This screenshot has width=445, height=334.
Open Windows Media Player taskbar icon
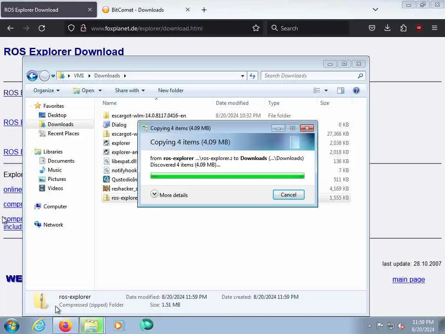(118, 325)
